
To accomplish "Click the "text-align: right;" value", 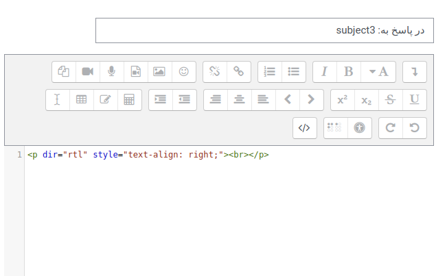I will (173, 155).
